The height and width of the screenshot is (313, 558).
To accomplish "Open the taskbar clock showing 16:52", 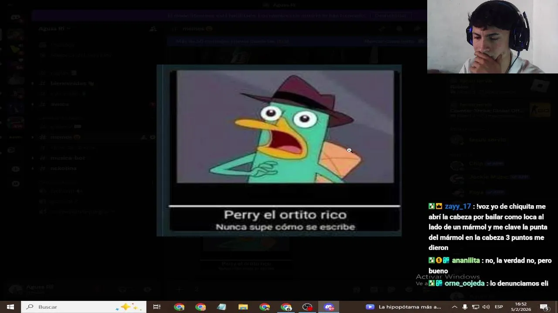I will (x=521, y=307).
